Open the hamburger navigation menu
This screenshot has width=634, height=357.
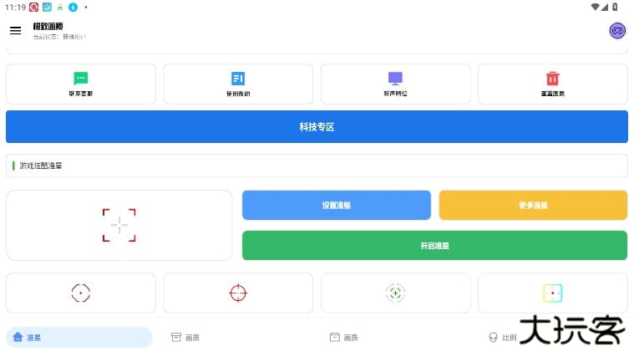point(15,30)
